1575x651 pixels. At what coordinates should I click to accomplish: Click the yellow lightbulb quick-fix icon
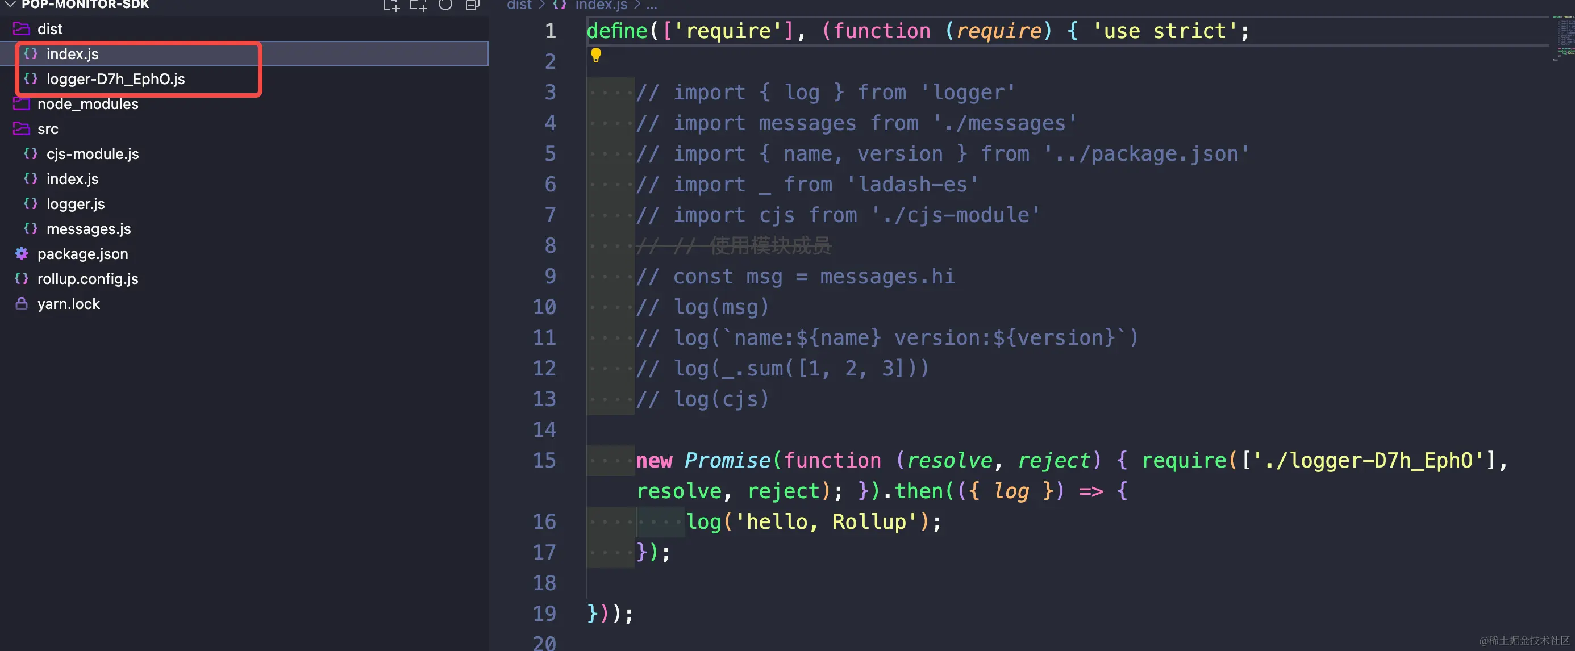pyautogui.click(x=595, y=56)
